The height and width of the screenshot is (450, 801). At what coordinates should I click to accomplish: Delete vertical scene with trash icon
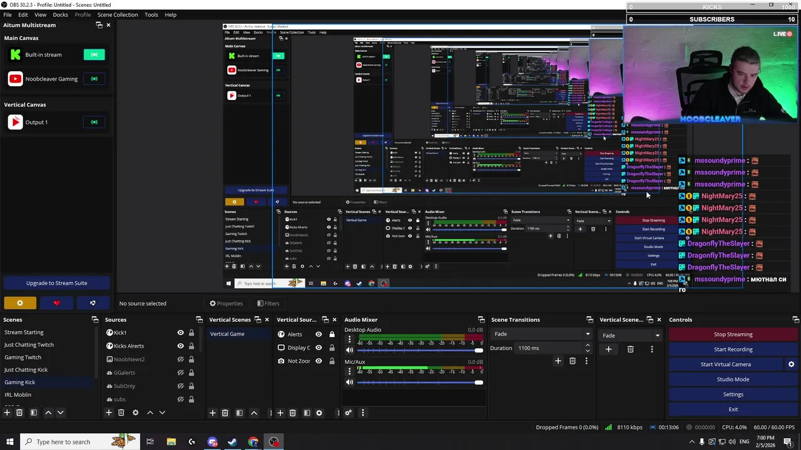click(x=225, y=412)
